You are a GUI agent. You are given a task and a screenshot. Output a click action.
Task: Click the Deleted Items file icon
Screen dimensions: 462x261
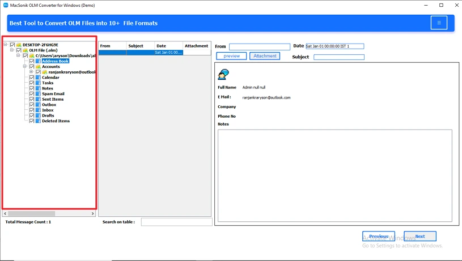(x=38, y=121)
